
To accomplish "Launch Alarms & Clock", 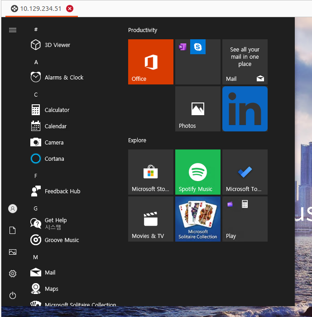I will pos(57,77).
